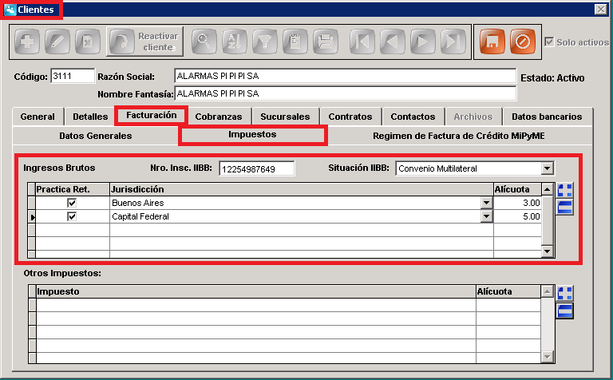Click the Nombre Fantasía field
613x380 pixels.
pos(345,93)
